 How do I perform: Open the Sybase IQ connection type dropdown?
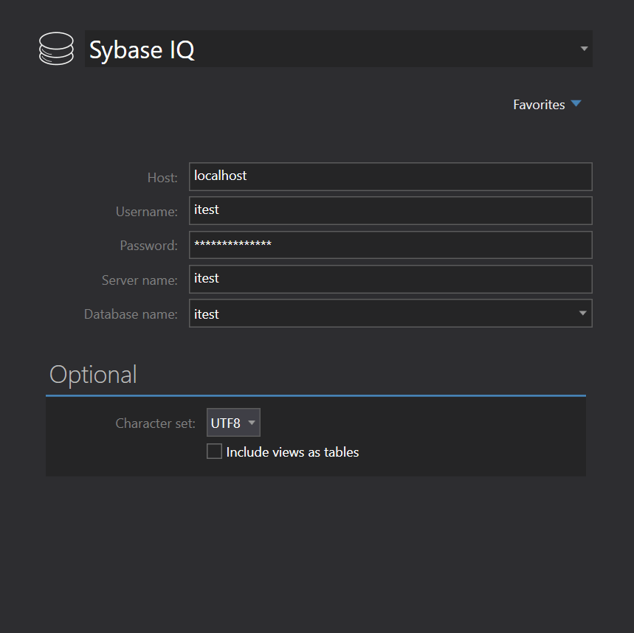pyautogui.click(x=338, y=49)
